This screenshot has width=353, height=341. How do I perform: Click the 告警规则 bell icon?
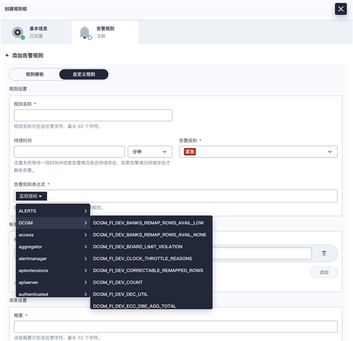(x=85, y=32)
